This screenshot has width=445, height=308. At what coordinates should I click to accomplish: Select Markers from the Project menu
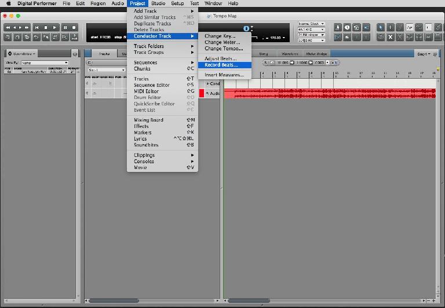pyautogui.click(x=162, y=133)
